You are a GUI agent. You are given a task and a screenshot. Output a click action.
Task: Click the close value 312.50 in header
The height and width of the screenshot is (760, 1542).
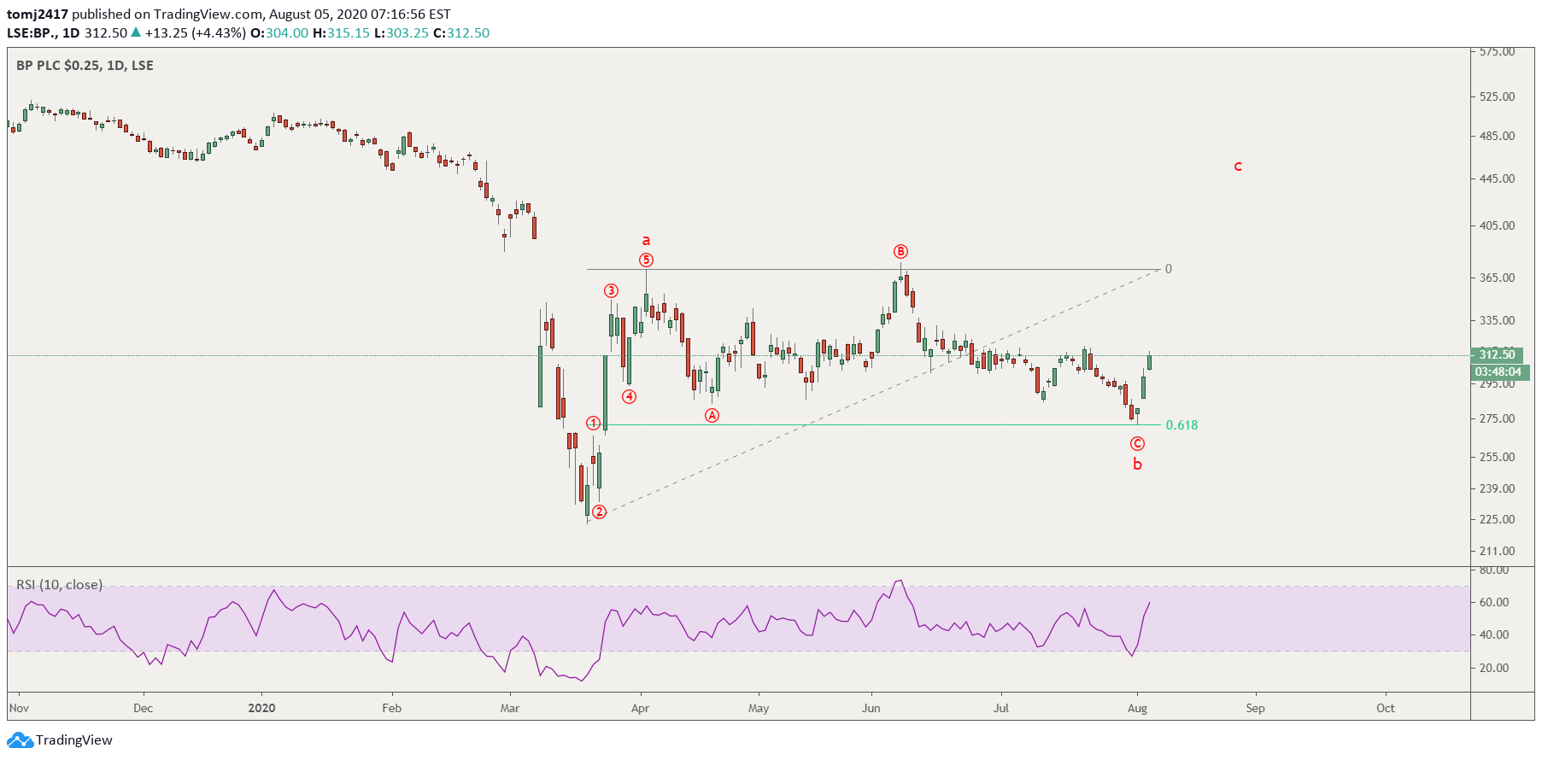[468, 33]
